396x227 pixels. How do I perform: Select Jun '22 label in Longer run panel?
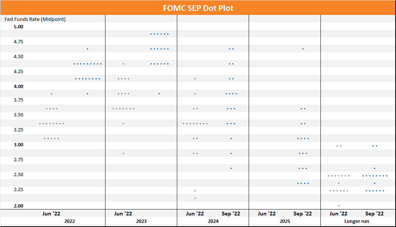pos(338,214)
